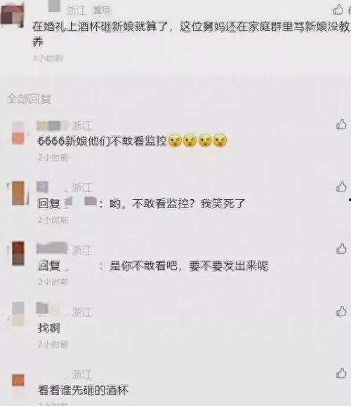Open the pinned commenter's avatar
The image size is (351, 406).
(12, 15)
